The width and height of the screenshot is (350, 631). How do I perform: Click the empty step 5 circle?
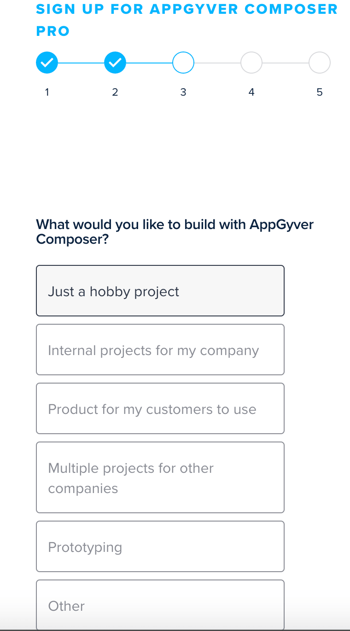click(x=320, y=63)
